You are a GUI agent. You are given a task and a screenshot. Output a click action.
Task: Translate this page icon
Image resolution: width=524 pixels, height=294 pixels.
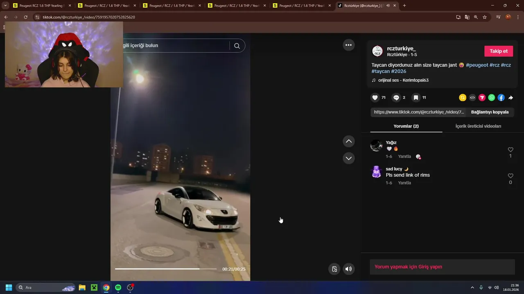pos(467,17)
